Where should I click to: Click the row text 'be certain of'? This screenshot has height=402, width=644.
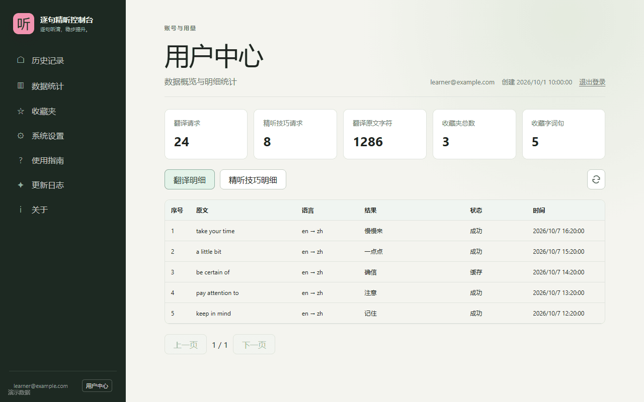(213, 272)
